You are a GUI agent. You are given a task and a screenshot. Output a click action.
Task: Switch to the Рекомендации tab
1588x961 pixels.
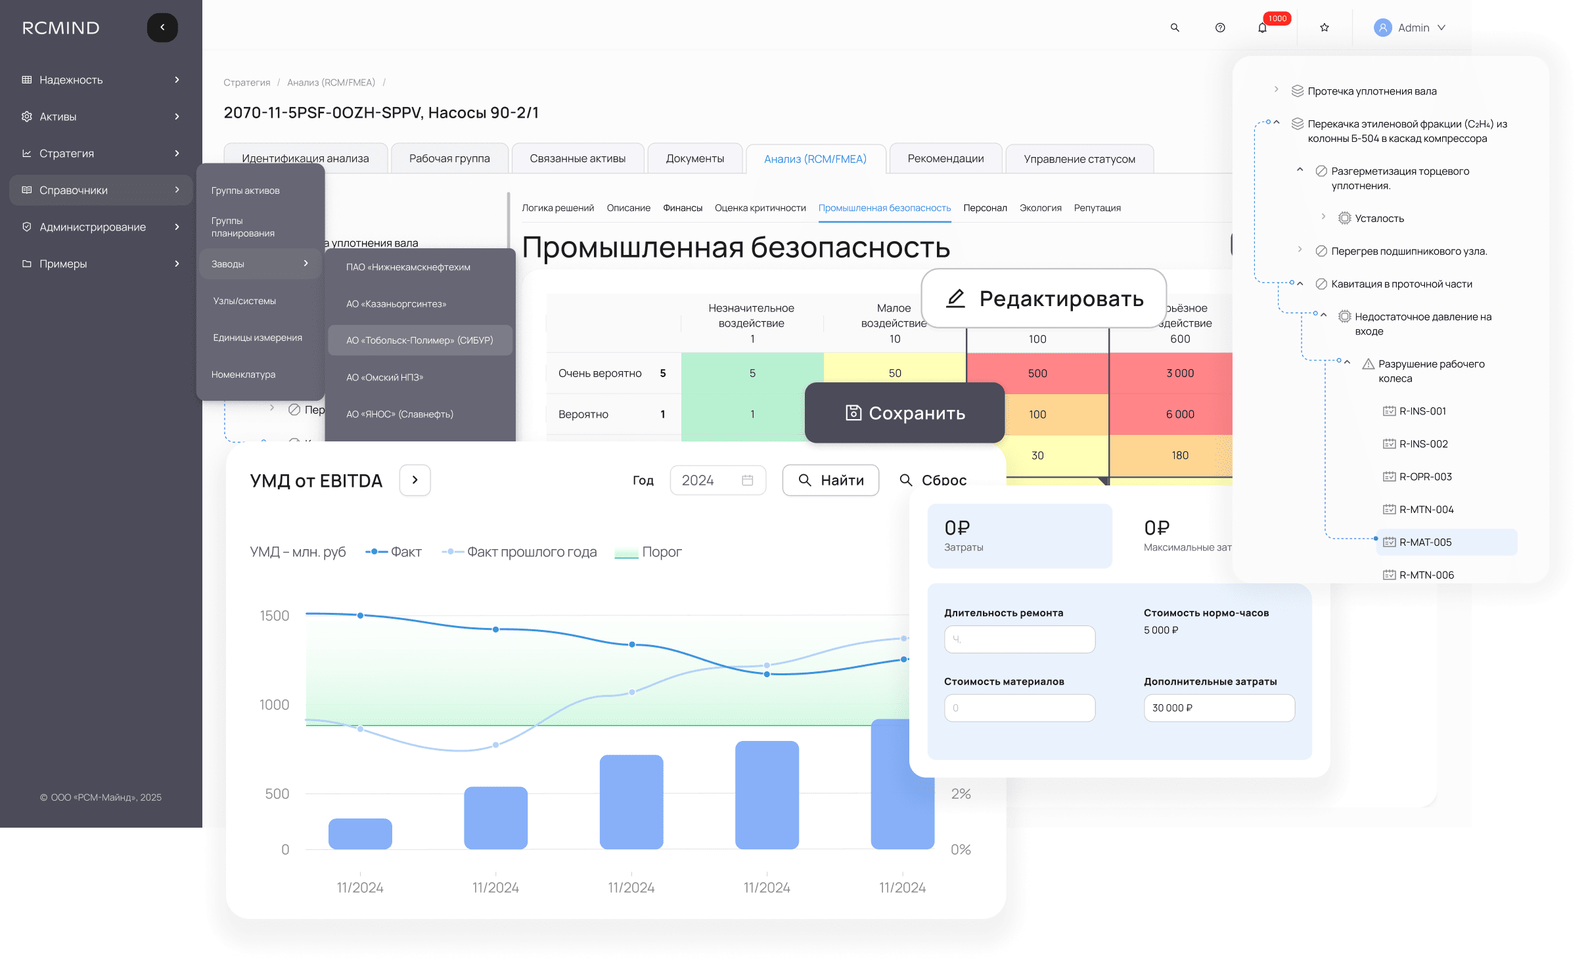pyautogui.click(x=945, y=159)
